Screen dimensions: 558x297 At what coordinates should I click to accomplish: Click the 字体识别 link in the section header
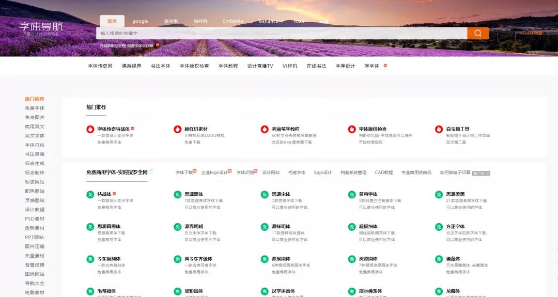click(x=245, y=173)
